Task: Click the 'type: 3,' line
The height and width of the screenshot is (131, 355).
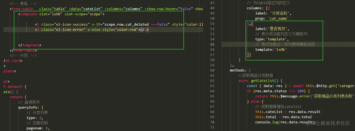Action: (35, 118)
